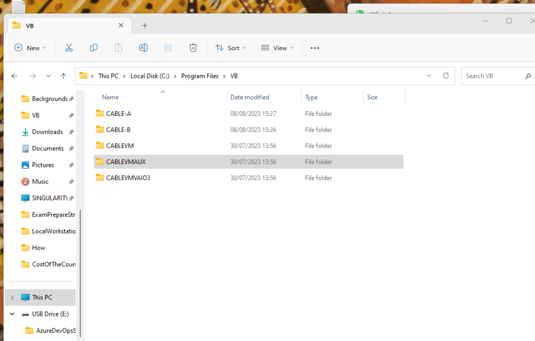The width and height of the screenshot is (535, 341).
Task: Expand This PC tree node
Action: [x=13, y=298]
